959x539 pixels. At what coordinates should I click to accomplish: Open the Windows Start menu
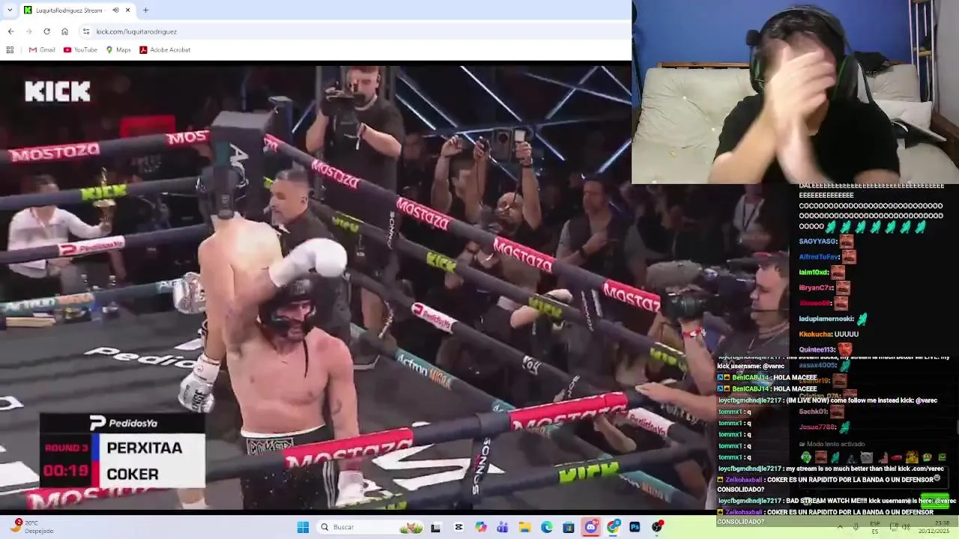303,527
